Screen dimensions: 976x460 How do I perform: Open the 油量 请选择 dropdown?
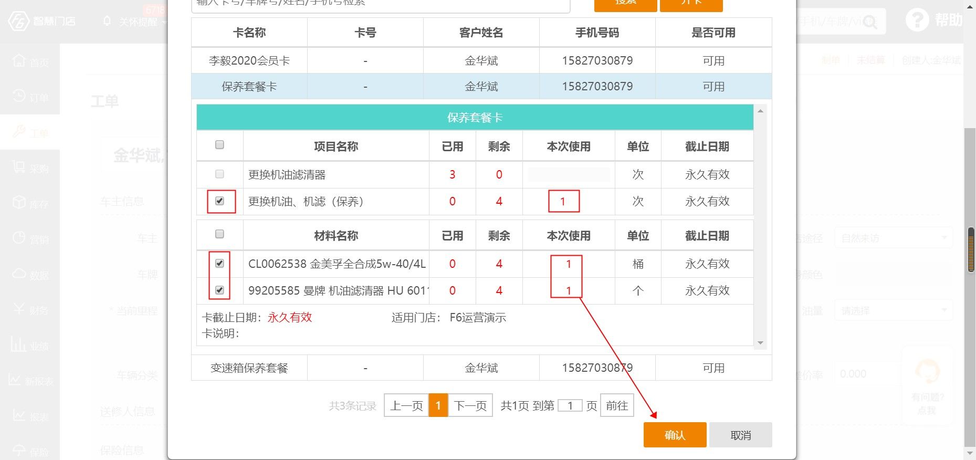click(894, 311)
